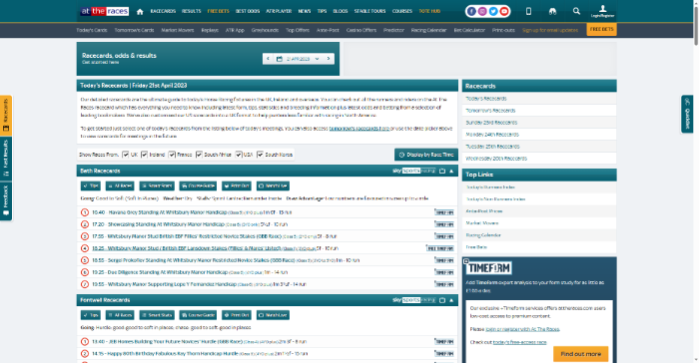Viewport: 699px width, 363px height.
Task: Select Bath race 1 number circle
Action: tap(85, 212)
